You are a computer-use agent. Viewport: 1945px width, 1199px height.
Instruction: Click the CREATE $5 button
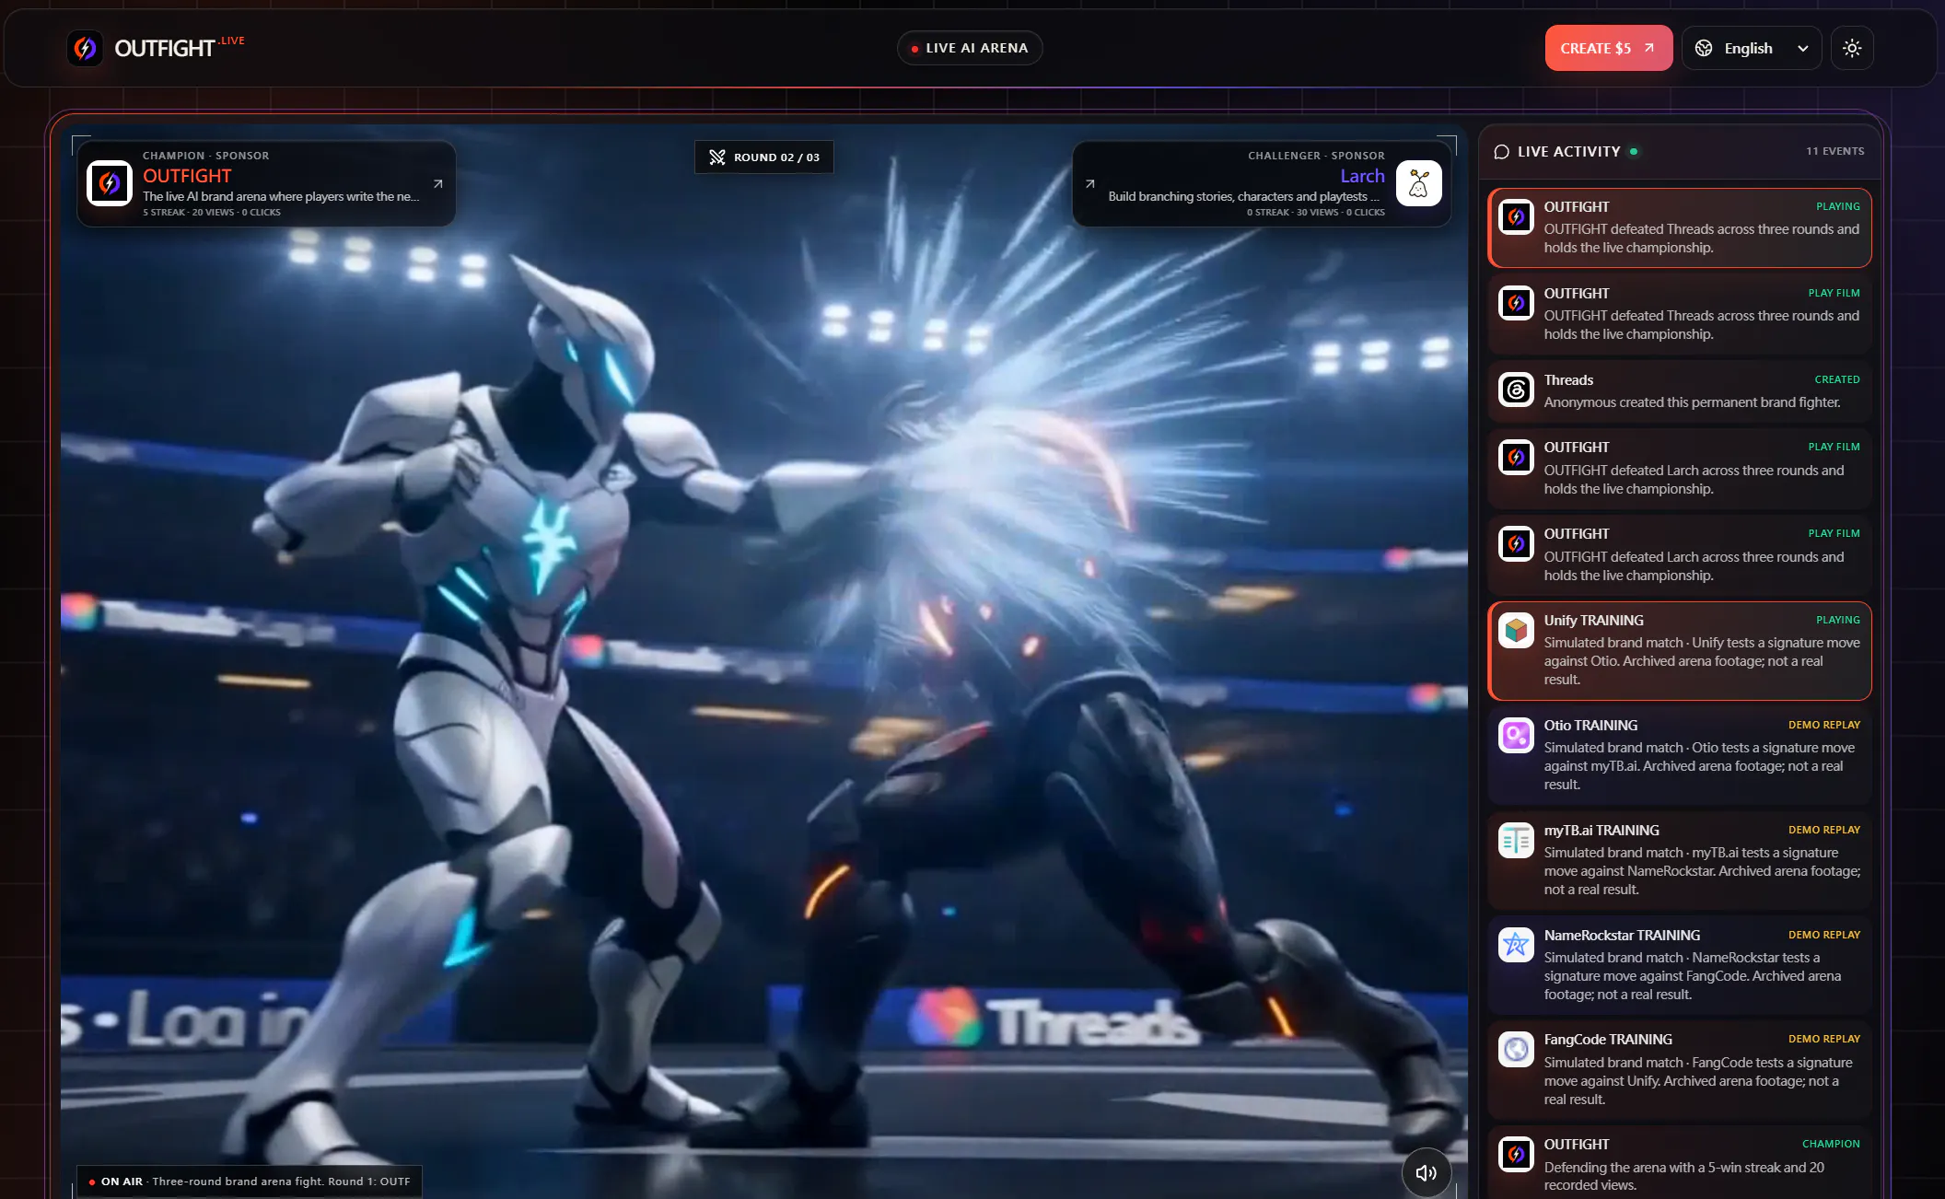coord(1608,48)
